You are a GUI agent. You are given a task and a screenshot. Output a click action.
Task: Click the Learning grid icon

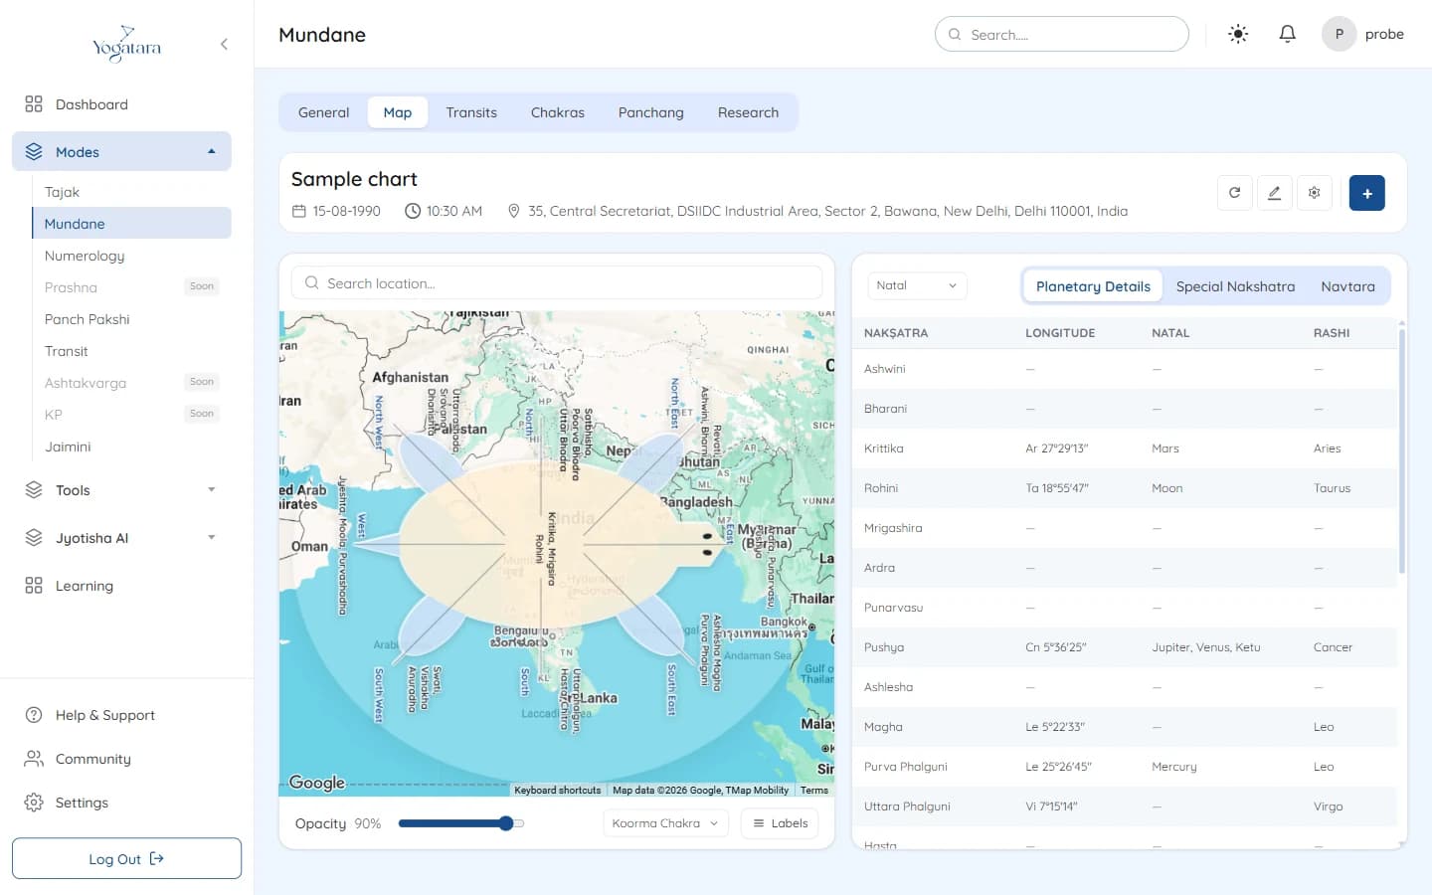coord(34,586)
